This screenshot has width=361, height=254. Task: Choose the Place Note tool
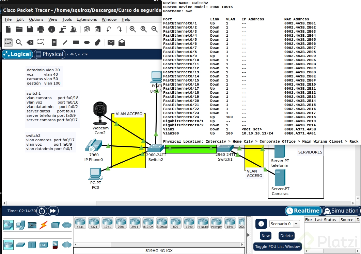pyautogui.click(x=54, y=42)
